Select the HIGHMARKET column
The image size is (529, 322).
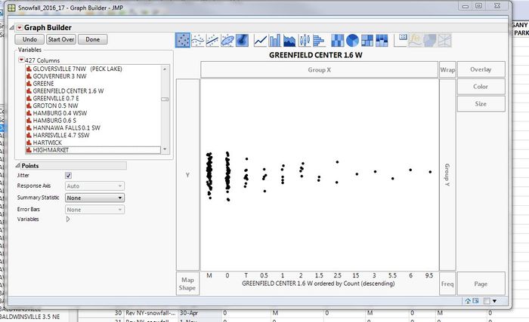(93, 150)
